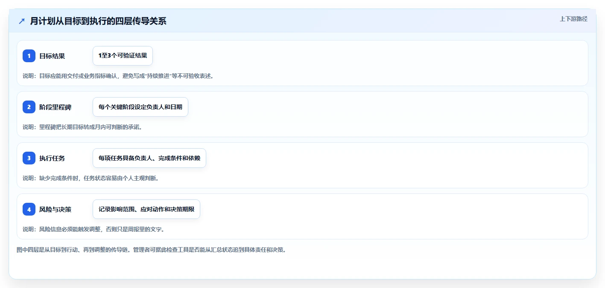Click the footer caption starting 图中四层是从目标到行动
The width and height of the screenshot is (605, 288).
(x=151, y=250)
